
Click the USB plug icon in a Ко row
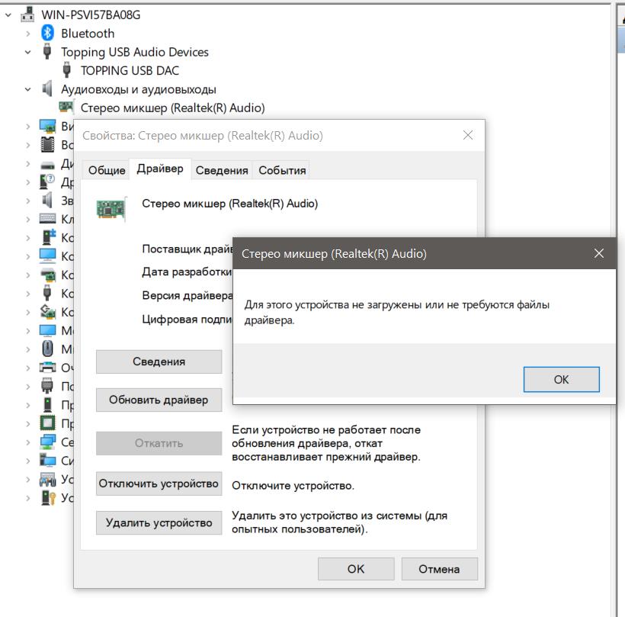(47, 293)
